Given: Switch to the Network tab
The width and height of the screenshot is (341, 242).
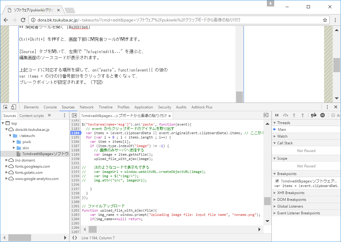Looking at the screenshot, I should (86, 107).
